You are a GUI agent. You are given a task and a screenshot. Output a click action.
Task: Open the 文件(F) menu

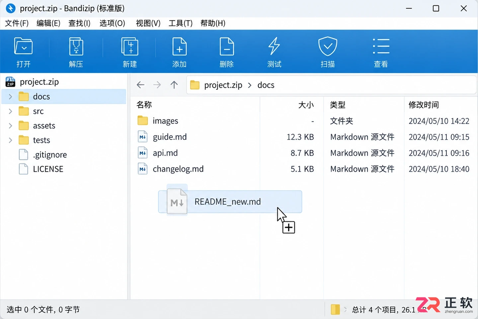point(17,23)
